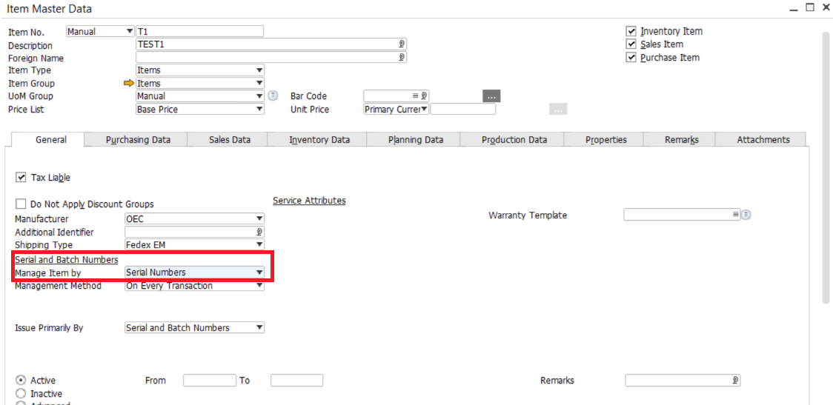This screenshot has width=833, height=405.
Task: Enable Do Not Apply Discount Groups
Action: click(21, 204)
